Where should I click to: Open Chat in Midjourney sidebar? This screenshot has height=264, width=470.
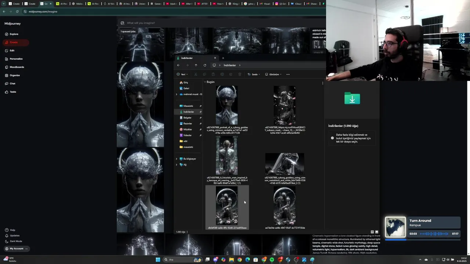click(x=10, y=84)
